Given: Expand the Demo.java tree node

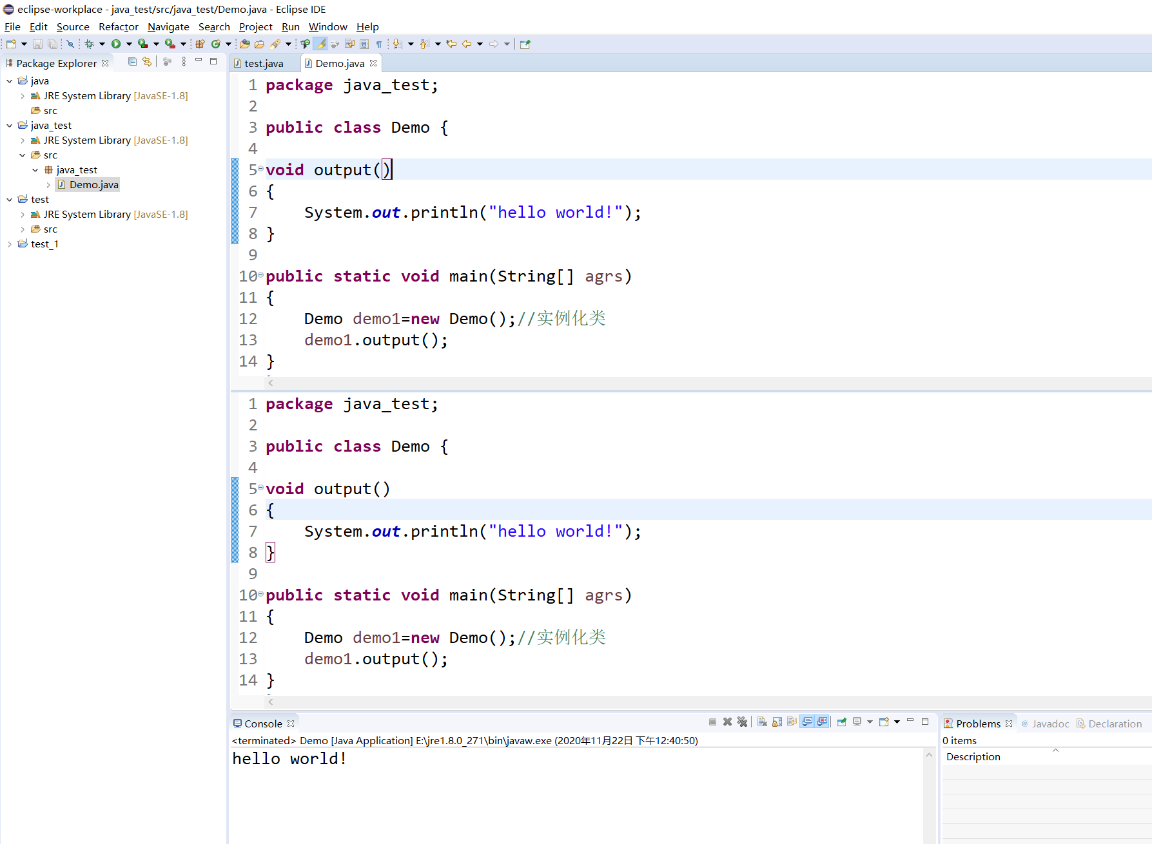Looking at the screenshot, I should (x=48, y=185).
